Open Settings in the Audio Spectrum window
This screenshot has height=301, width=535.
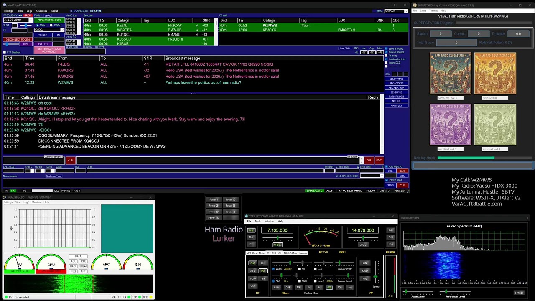tap(519, 293)
